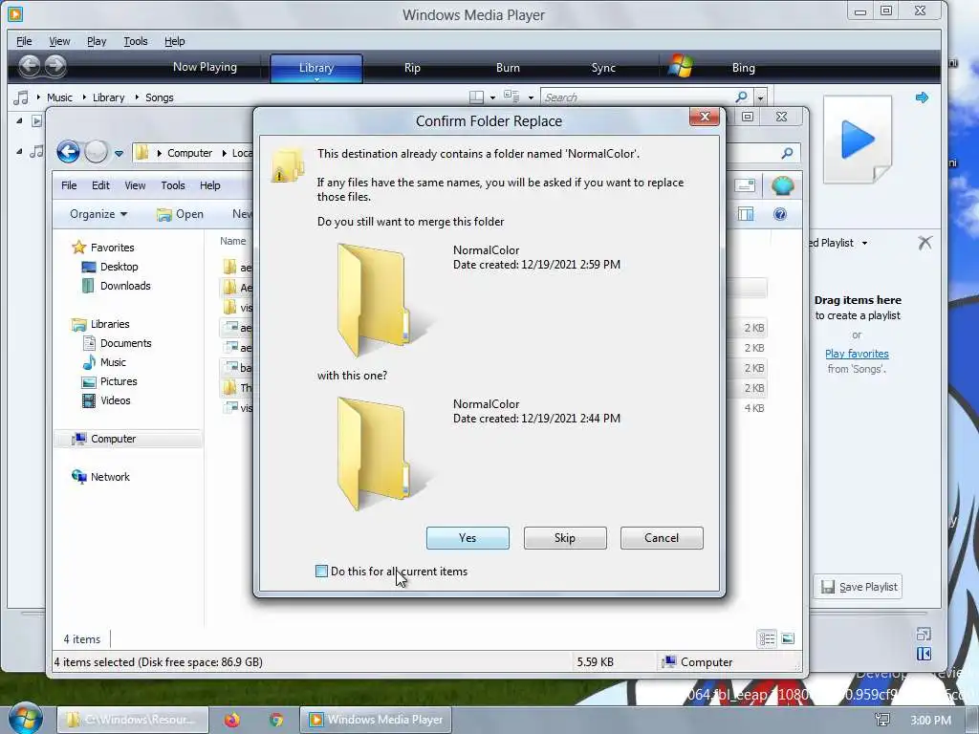
Task: Click the blue arrow list options icon
Action: tap(922, 97)
